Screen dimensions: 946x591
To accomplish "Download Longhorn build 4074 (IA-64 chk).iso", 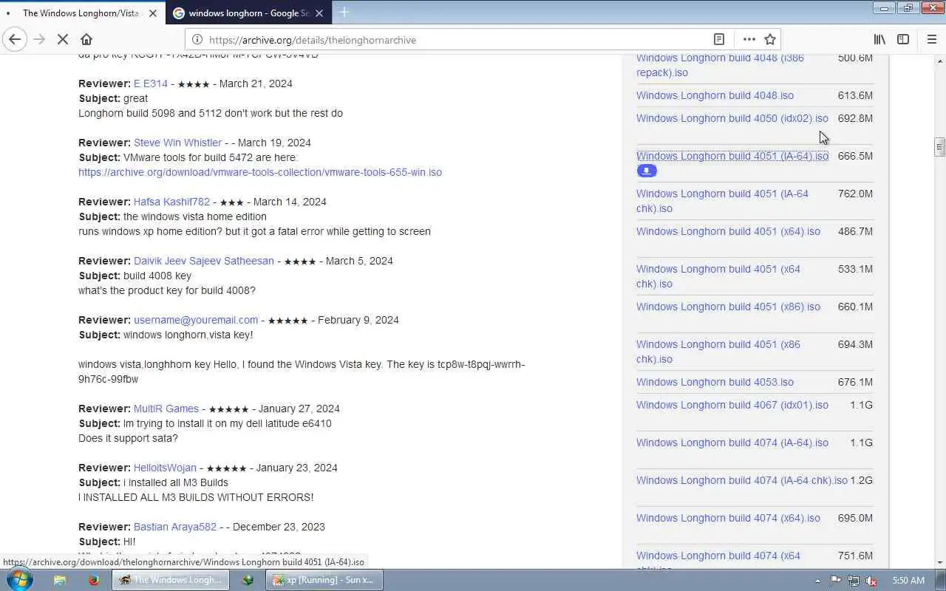I will tap(742, 480).
